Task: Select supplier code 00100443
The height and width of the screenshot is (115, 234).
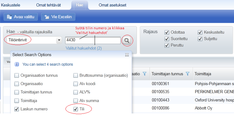Action: 160,100
